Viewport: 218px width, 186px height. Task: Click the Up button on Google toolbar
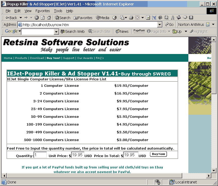[177, 32]
